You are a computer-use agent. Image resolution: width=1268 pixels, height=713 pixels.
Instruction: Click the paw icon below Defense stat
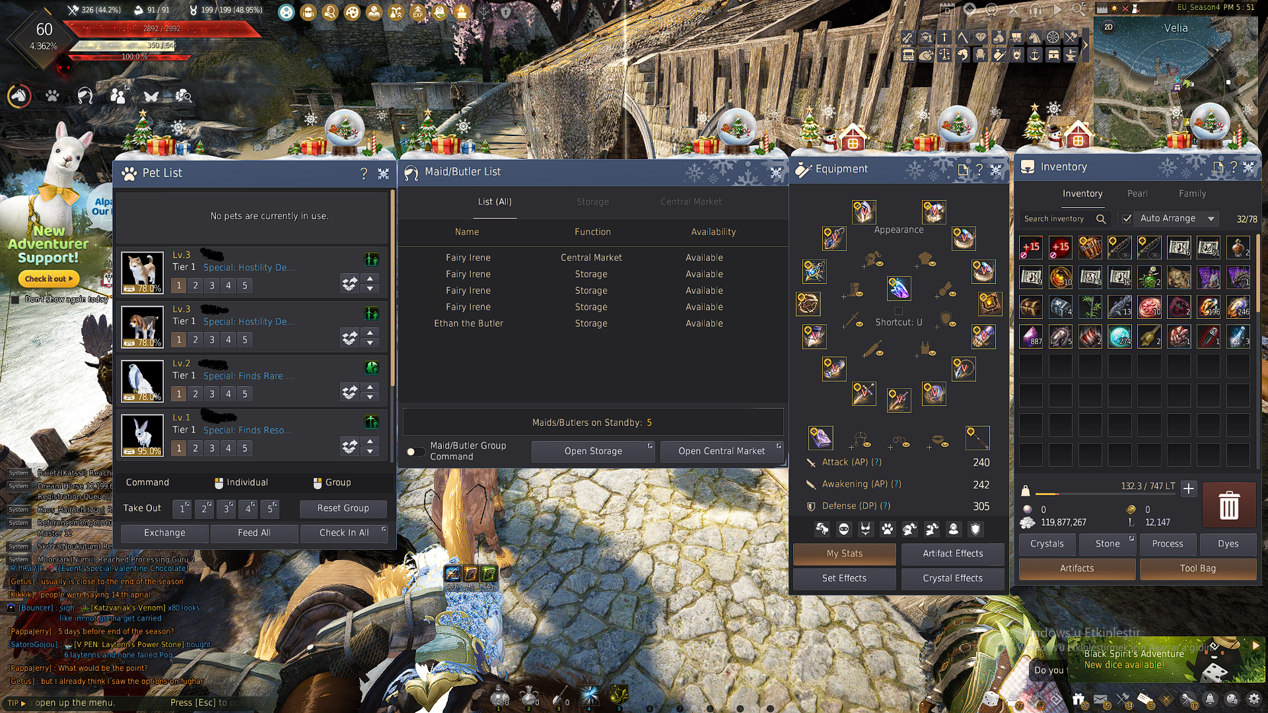point(888,529)
